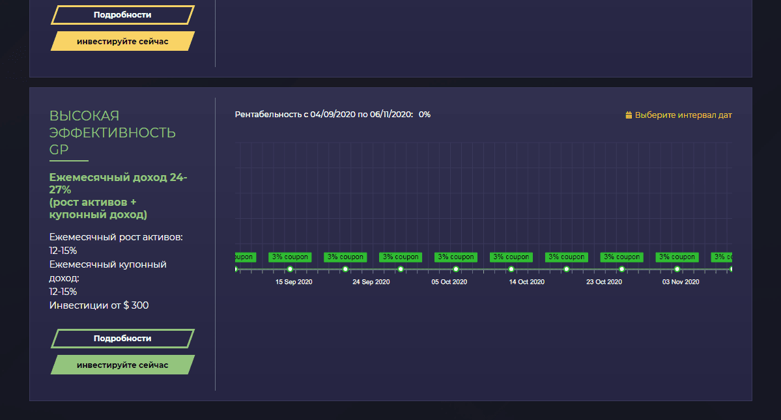The height and width of the screenshot is (420, 781).
Task: Open the 'Выберите интервал дат' date picker link
Action: [683, 115]
